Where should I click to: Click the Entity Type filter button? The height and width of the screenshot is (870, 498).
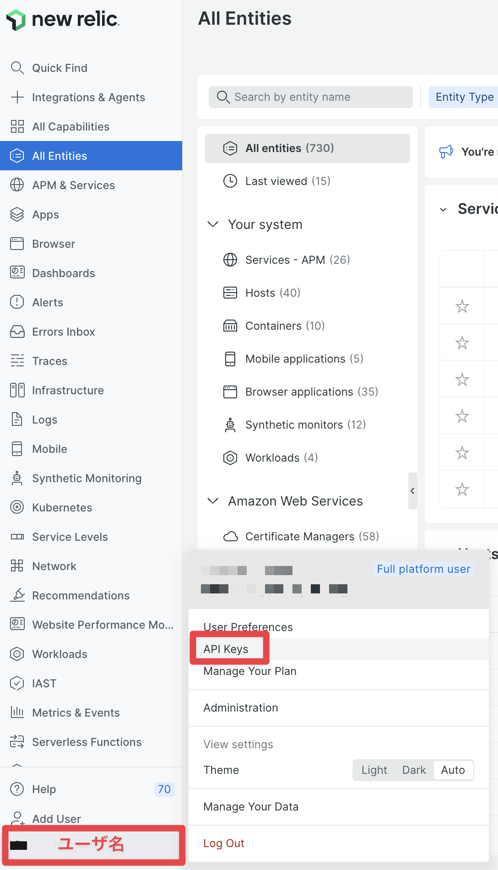(x=463, y=97)
